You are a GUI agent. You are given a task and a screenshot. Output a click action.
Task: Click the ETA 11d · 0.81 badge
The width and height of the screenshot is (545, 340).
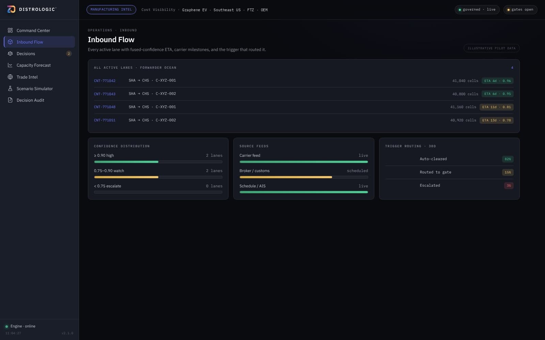pos(496,107)
